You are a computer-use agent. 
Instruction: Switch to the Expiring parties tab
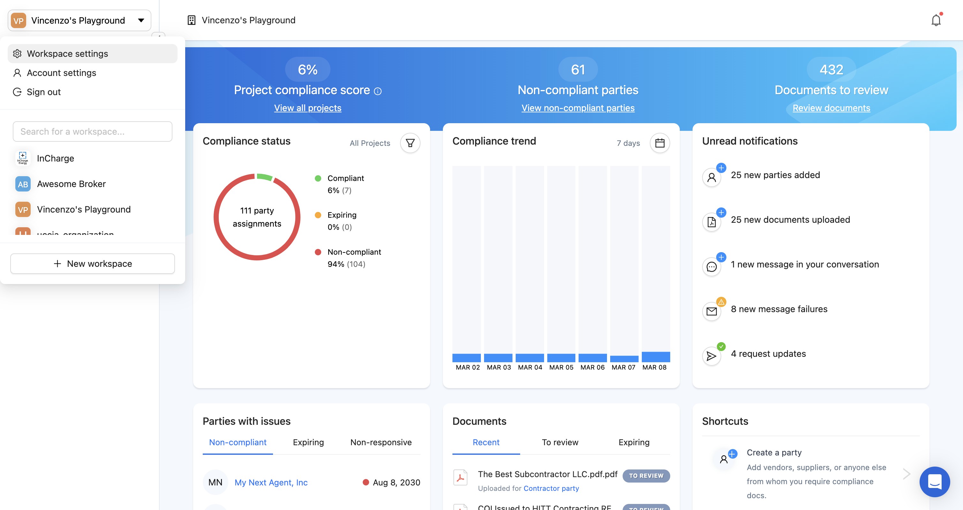coord(308,442)
